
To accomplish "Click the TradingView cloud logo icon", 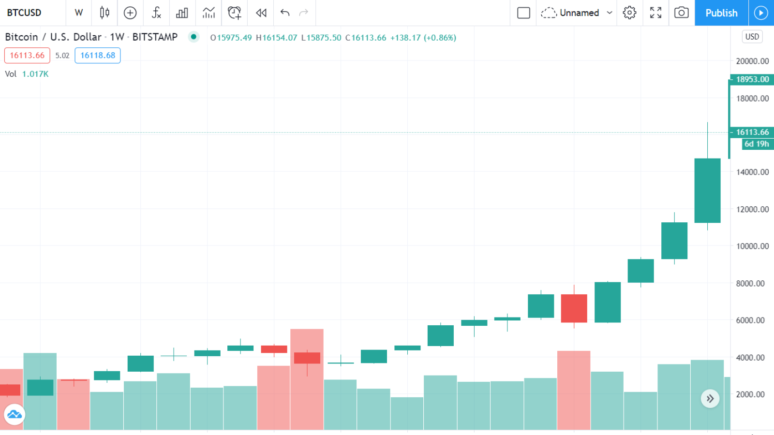I will pyautogui.click(x=15, y=414).
